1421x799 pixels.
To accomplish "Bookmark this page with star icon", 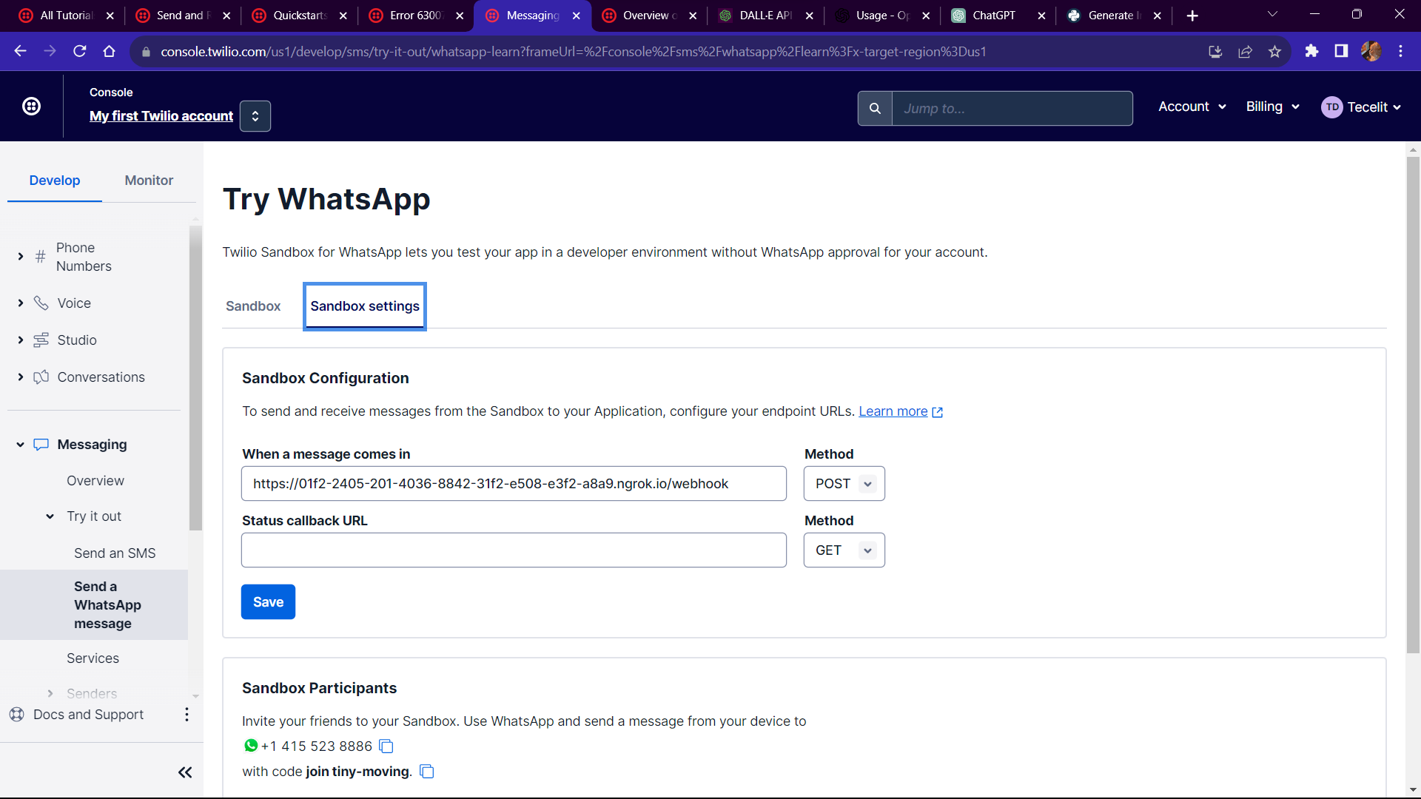I will [x=1274, y=52].
